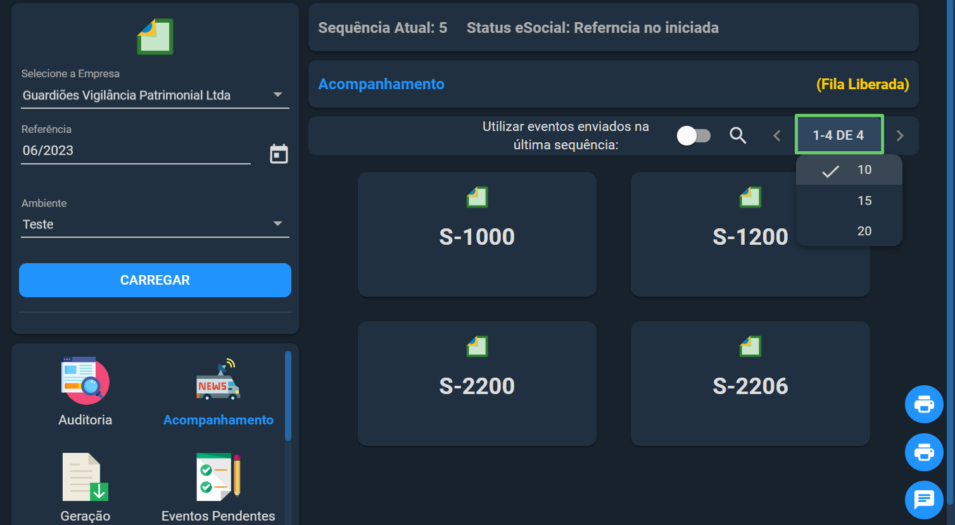Open the Geração document icon
The height and width of the screenshot is (525, 955).
[85, 477]
